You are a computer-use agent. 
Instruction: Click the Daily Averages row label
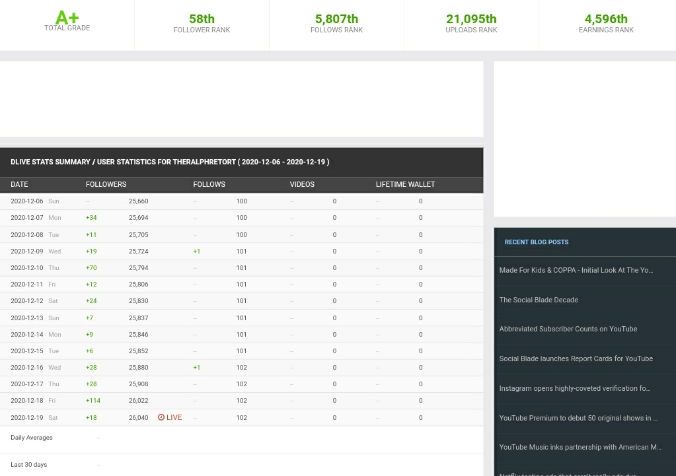(x=32, y=437)
